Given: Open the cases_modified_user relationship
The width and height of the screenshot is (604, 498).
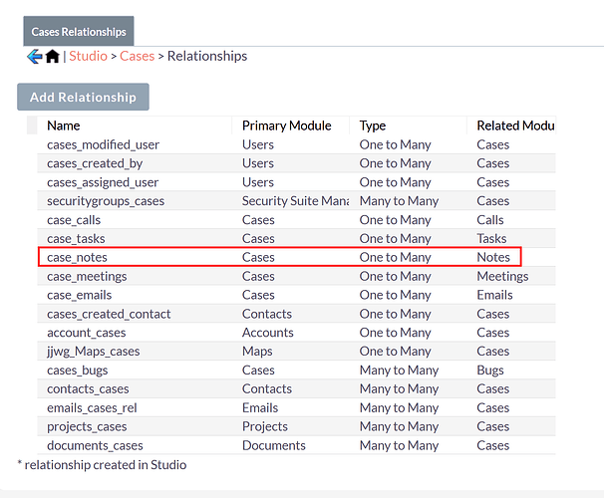Looking at the screenshot, I should coord(103,144).
